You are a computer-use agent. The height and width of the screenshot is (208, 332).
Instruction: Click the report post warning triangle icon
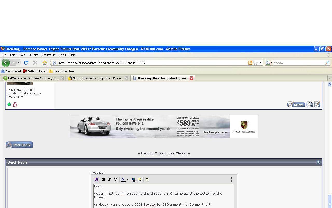[x=15, y=104]
